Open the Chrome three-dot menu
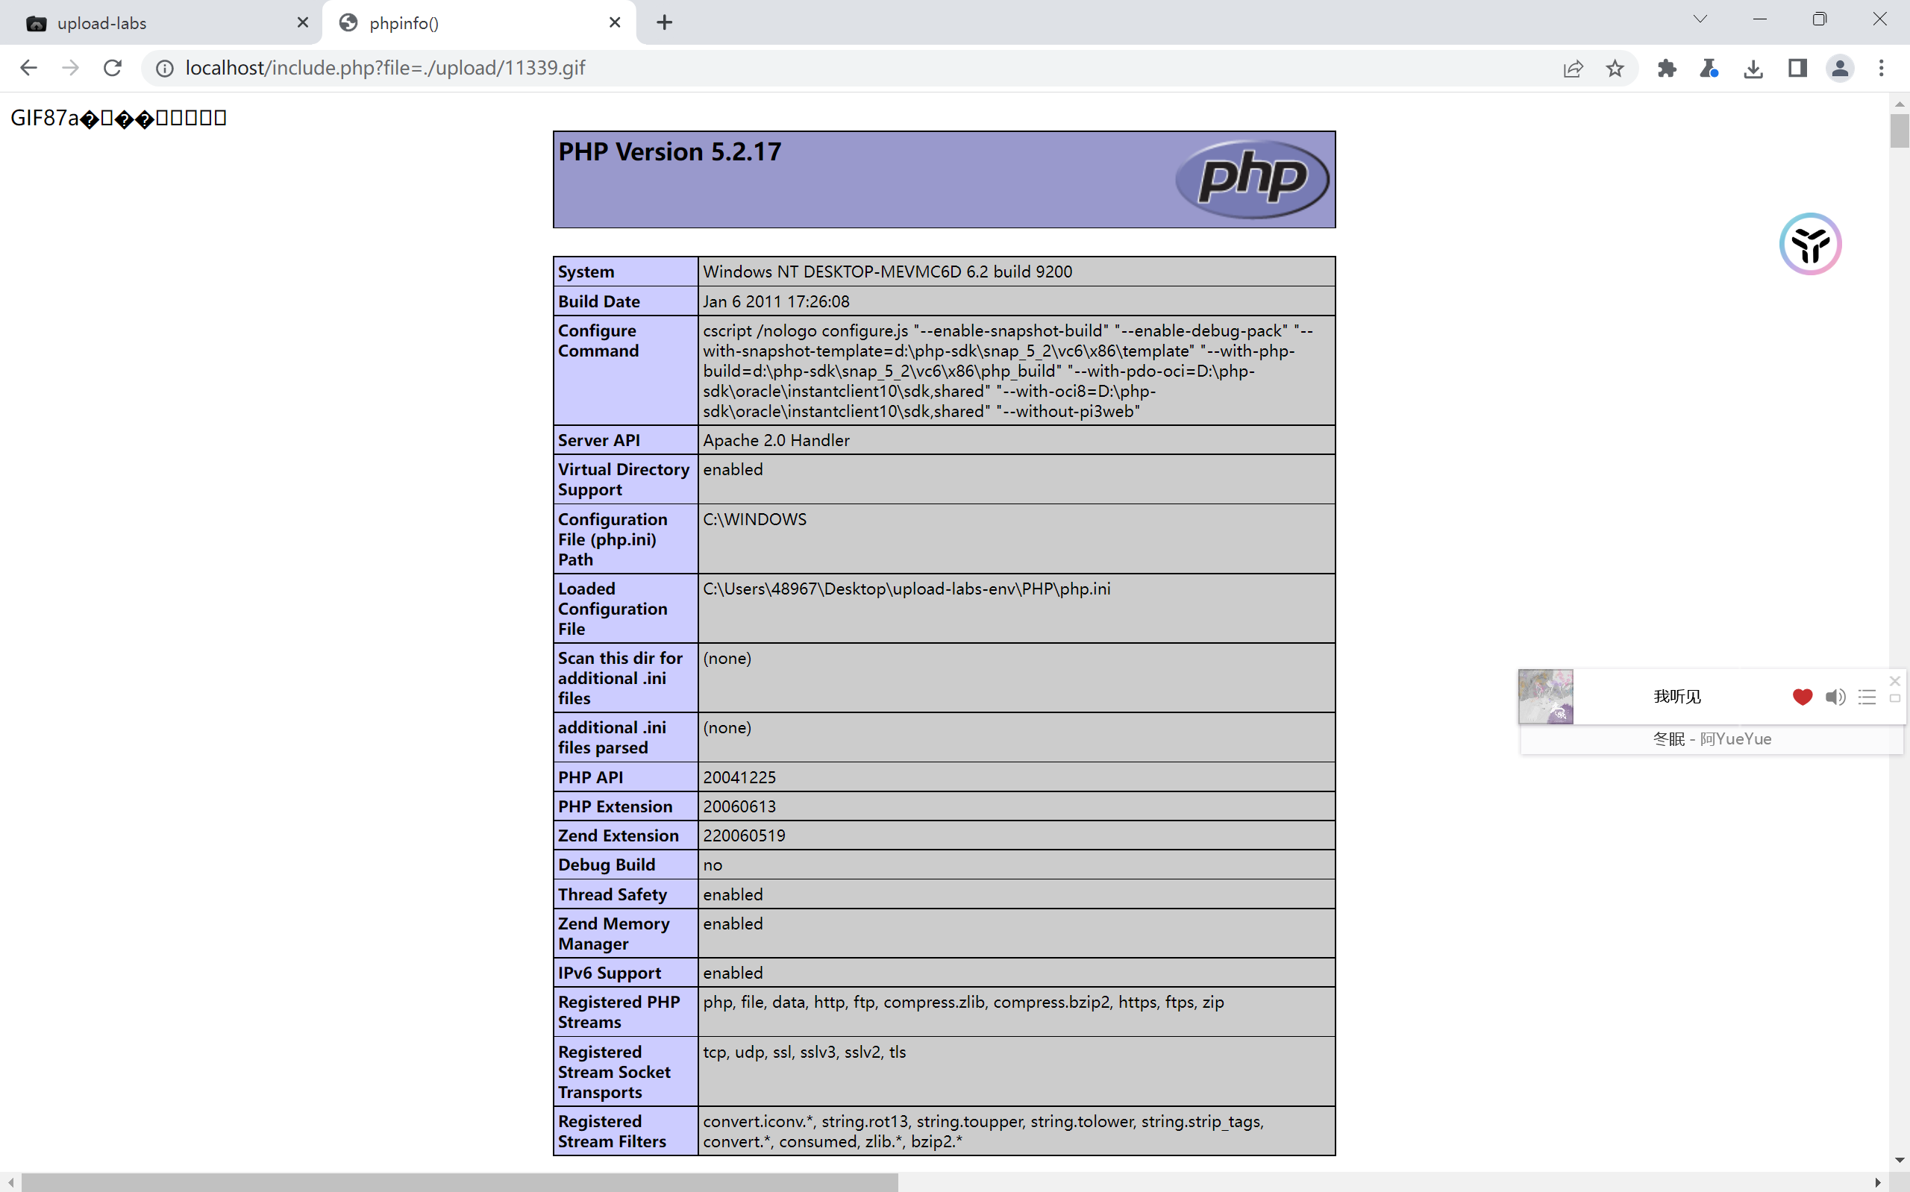The height and width of the screenshot is (1192, 1910). [x=1881, y=69]
